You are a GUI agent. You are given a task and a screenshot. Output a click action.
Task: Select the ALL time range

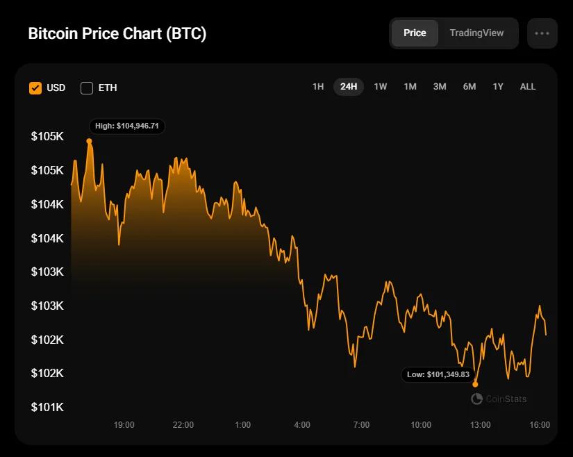[x=528, y=87]
